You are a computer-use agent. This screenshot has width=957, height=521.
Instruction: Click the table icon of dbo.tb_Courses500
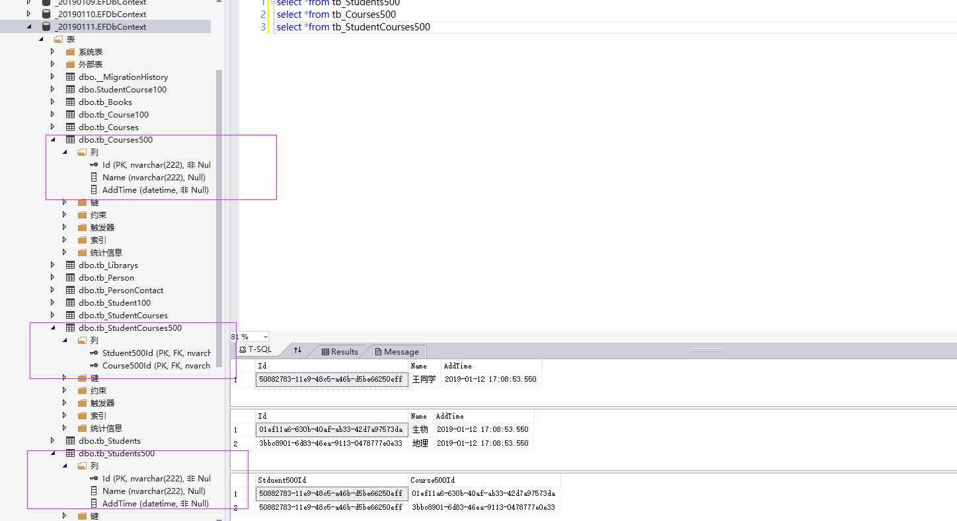tap(71, 140)
